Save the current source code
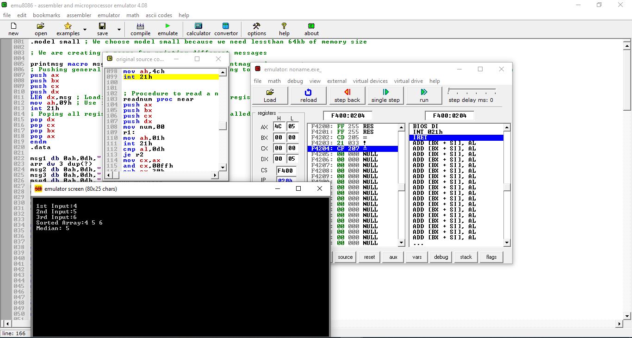The width and height of the screenshot is (632, 338). 101,29
